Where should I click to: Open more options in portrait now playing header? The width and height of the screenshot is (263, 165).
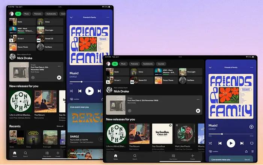click(108, 17)
